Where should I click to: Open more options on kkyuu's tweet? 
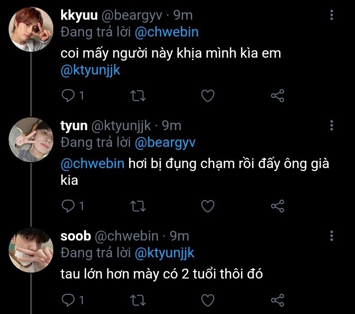(331, 16)
